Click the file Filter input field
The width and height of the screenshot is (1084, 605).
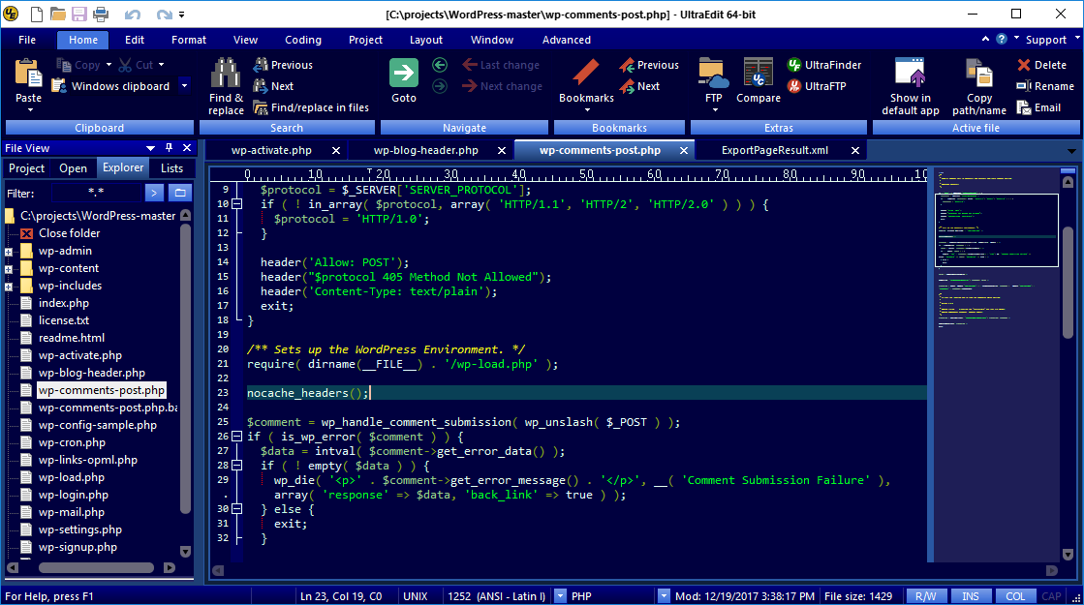click(x=94, y=193)
